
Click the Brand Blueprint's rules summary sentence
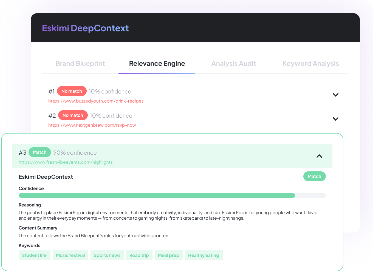(x=95, y=236)
